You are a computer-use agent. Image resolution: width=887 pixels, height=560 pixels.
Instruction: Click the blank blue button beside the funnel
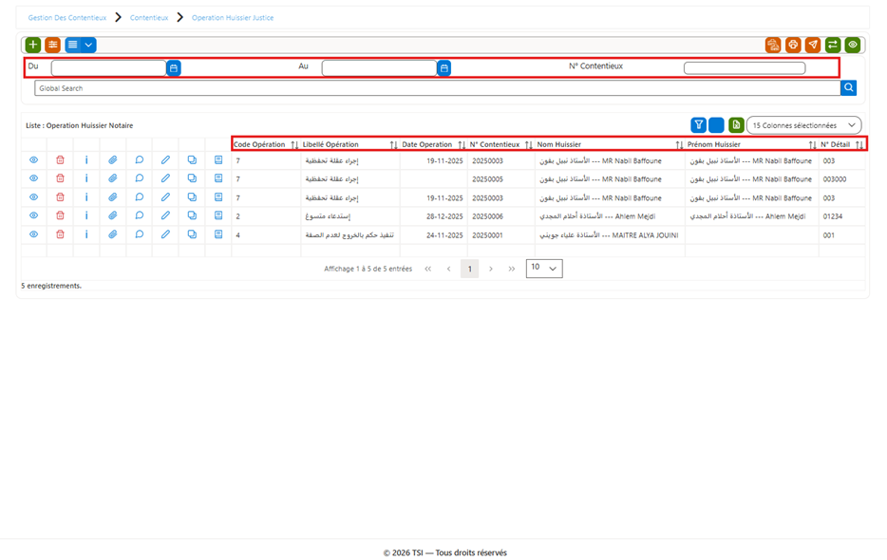pyautogui.click(x=716, y=125)
